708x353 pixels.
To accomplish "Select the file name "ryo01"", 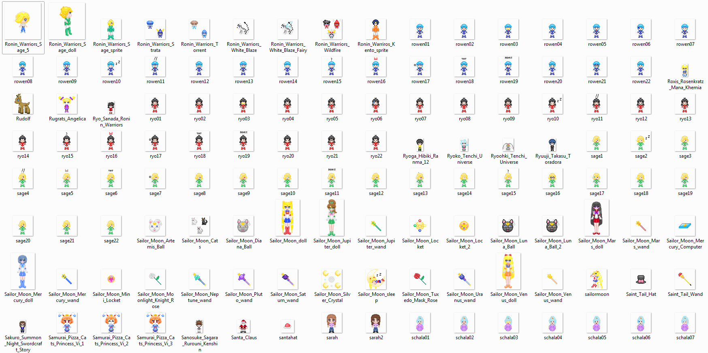I will pos(156,119).
